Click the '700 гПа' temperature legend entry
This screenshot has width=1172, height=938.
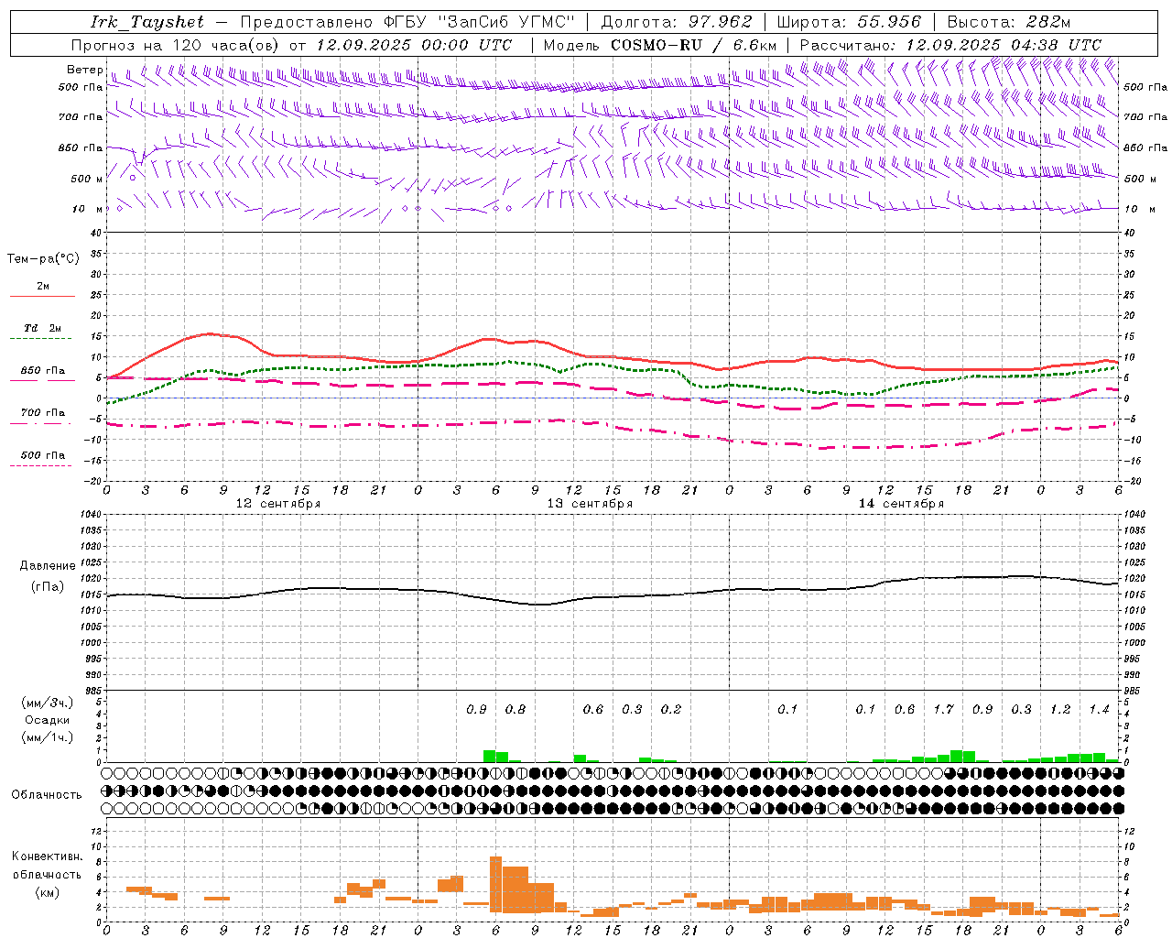pos(42,413)
